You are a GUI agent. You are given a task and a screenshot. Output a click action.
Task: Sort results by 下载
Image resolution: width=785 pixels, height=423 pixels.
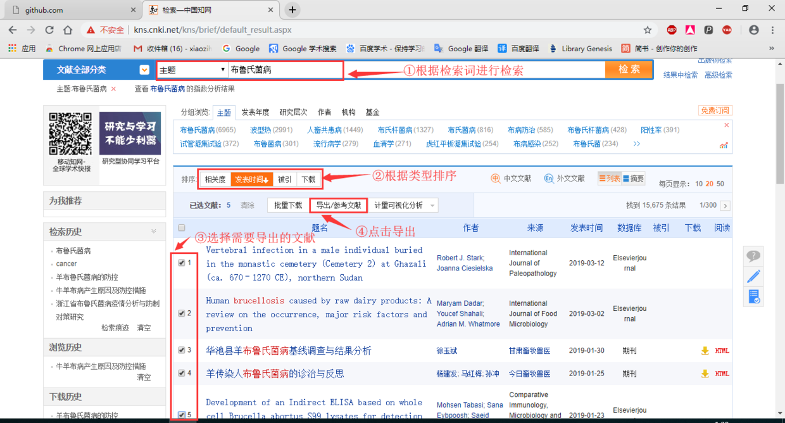[x=308, y=179]
